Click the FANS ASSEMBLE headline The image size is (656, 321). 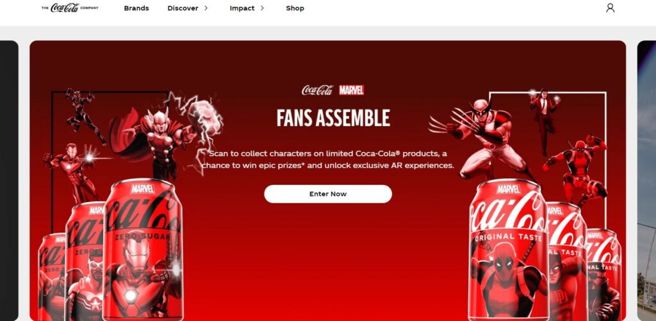pos(333,118)
